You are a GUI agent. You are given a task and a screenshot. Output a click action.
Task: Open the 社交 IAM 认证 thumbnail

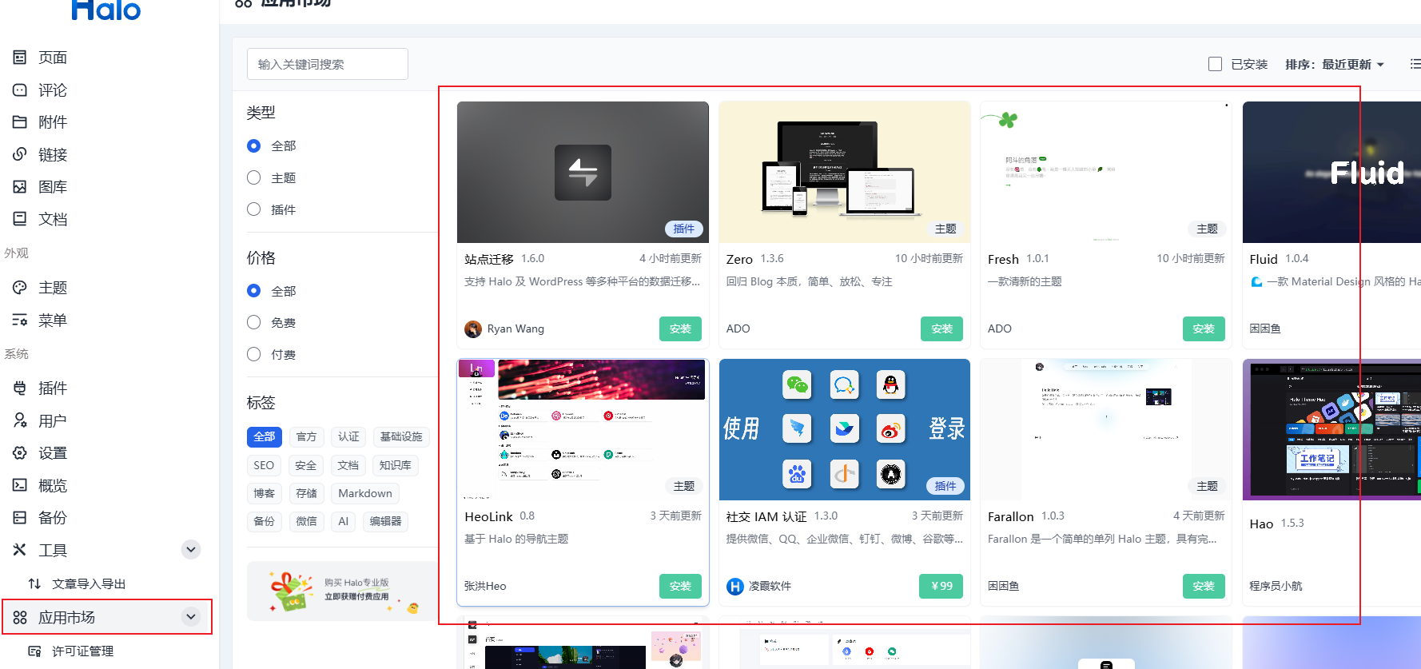(845, 429)
